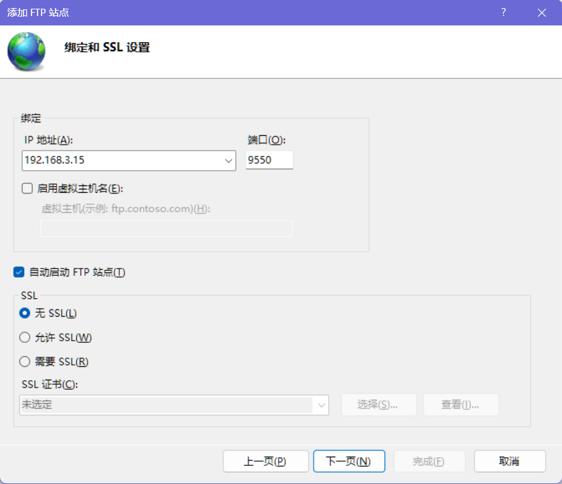Image resolution: width=562 pixels, height=484 pixels.
Task: Click the 端口 input field with 9550
Action: (x=269, y=160)
